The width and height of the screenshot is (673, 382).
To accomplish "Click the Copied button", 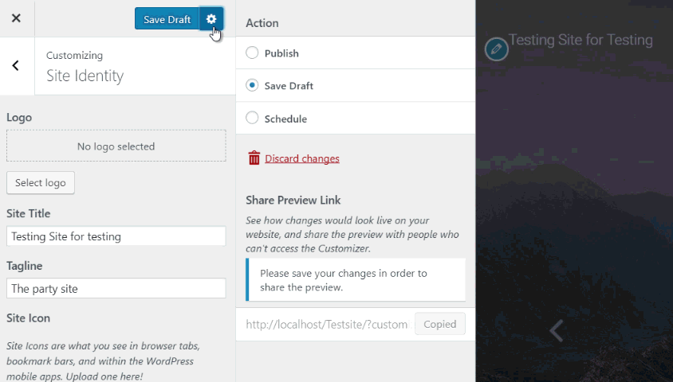I will (440, 324).
